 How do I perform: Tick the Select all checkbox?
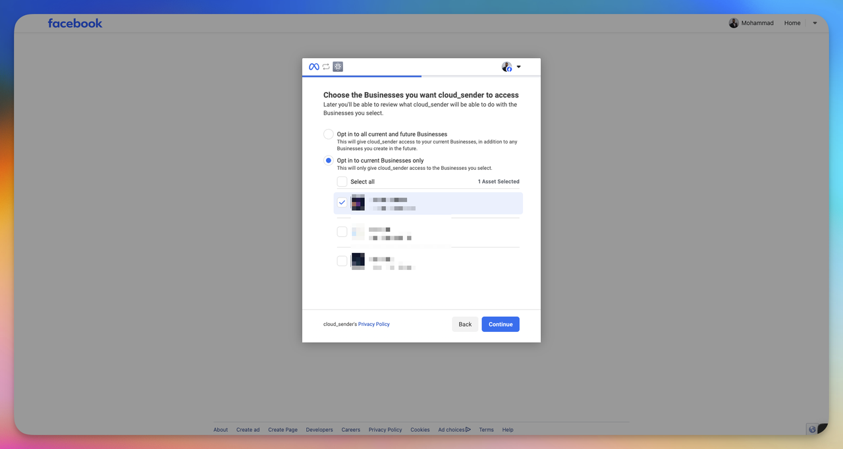342,182
